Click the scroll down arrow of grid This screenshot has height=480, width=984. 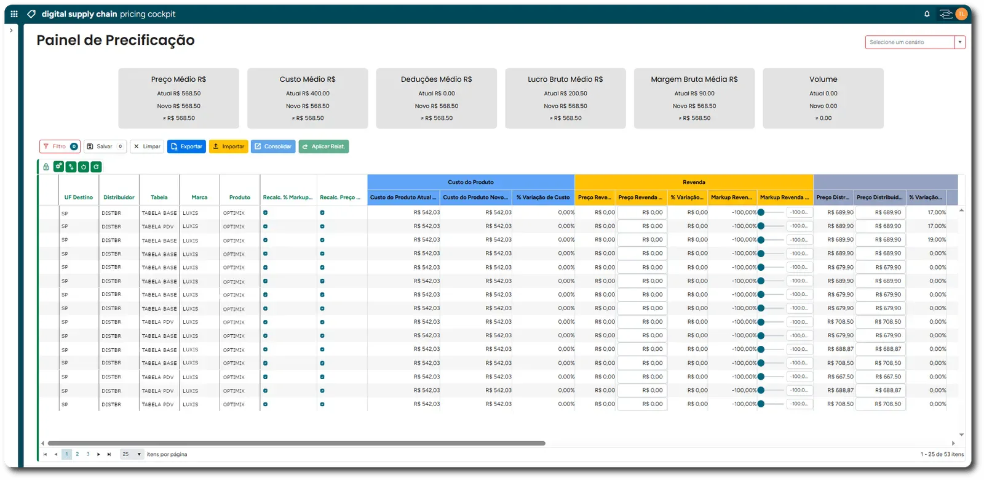[961, 434]
